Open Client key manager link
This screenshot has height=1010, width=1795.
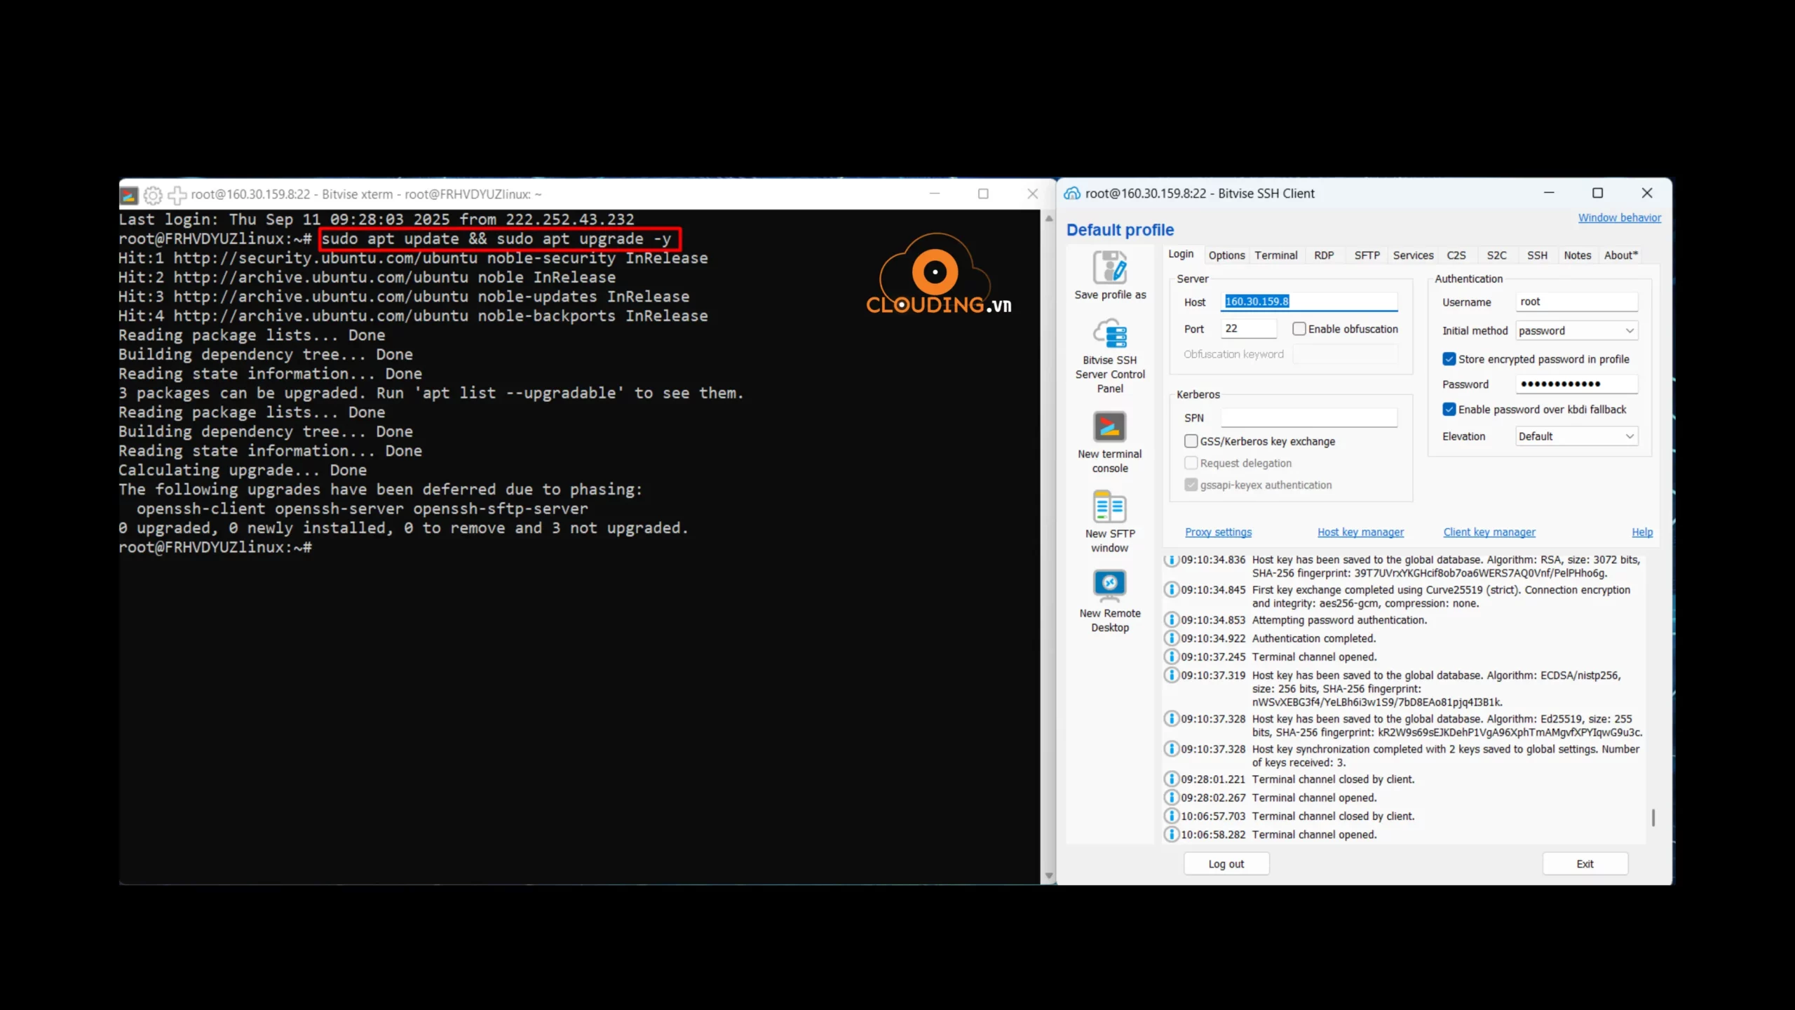(1489, 532)
